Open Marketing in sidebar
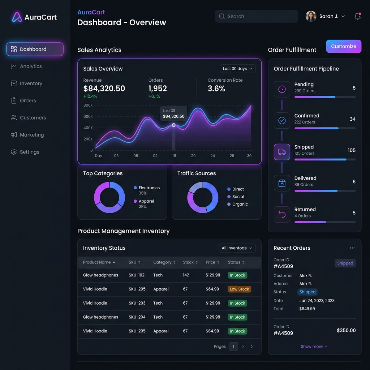The width and height of the screenshot is (370, 370). tap(27, 135)
